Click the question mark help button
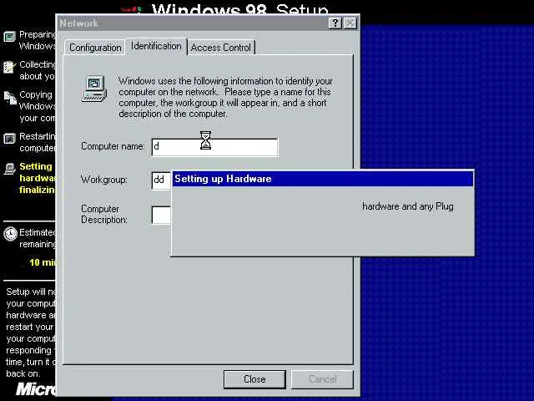This screenshot has height=401, width=534. [335, 23]
